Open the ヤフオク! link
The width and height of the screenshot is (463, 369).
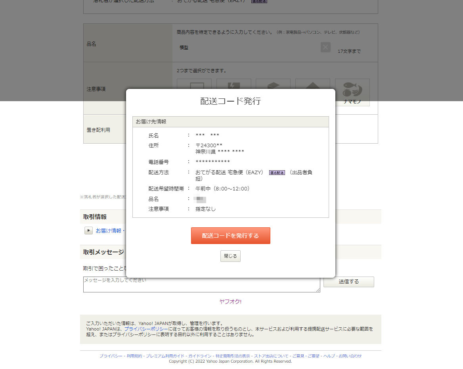pyautogui.click(x=230, y=302)
